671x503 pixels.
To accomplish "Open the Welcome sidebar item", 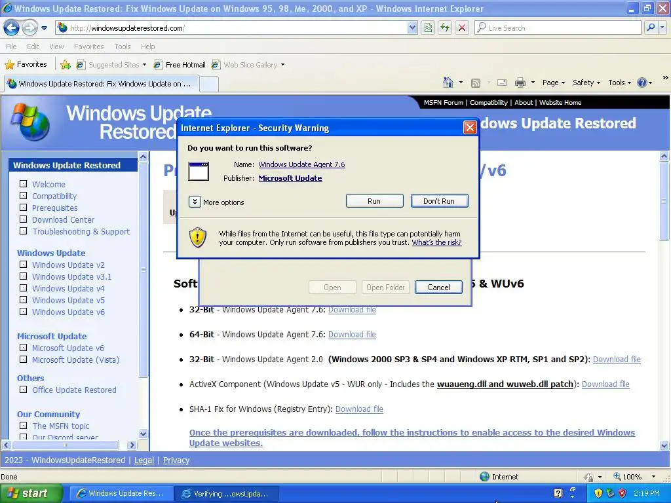I will pyautogui.click(x=48, y=184).
